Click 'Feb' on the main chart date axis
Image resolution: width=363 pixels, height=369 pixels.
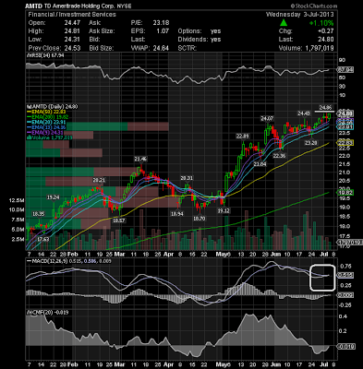coord(72,255)
